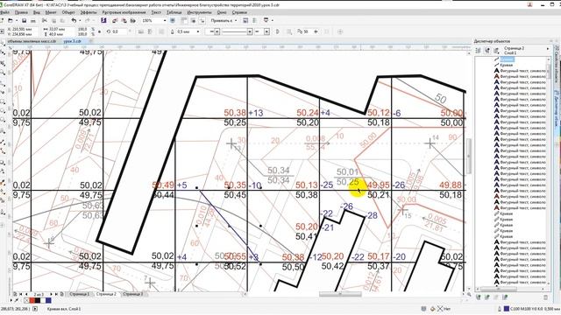561x315 pixels.
Task: Open the Инструменты menu
Action: tap(199, 12)
